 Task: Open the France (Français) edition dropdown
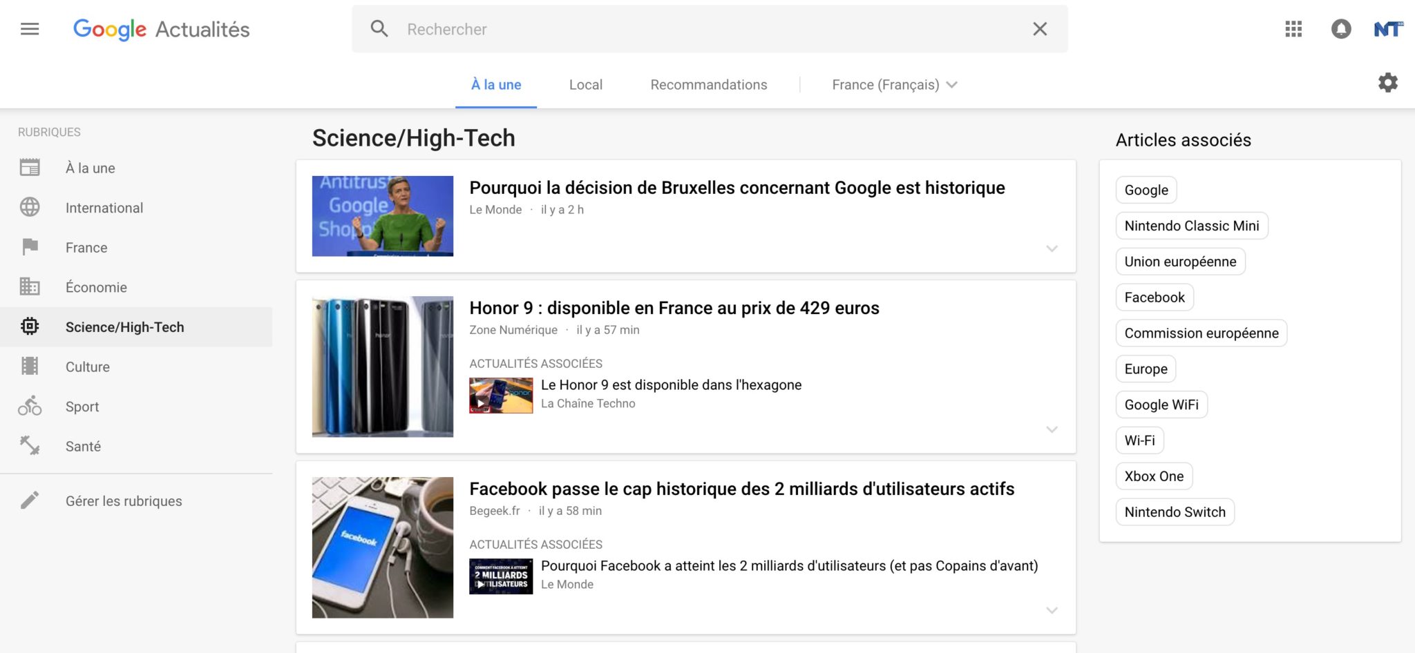(893, 84)
